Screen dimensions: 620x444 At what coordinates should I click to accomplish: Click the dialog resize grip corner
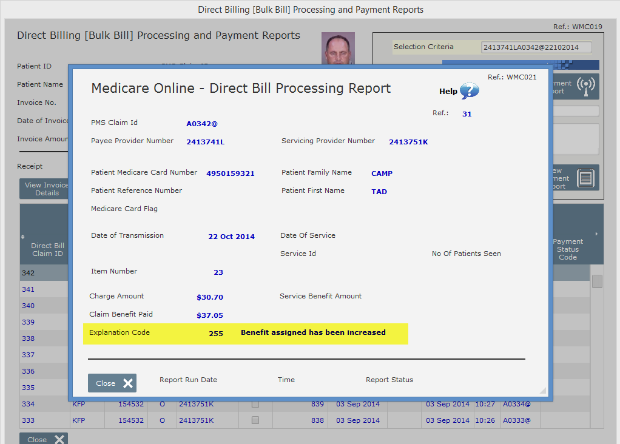click(543, 390)
